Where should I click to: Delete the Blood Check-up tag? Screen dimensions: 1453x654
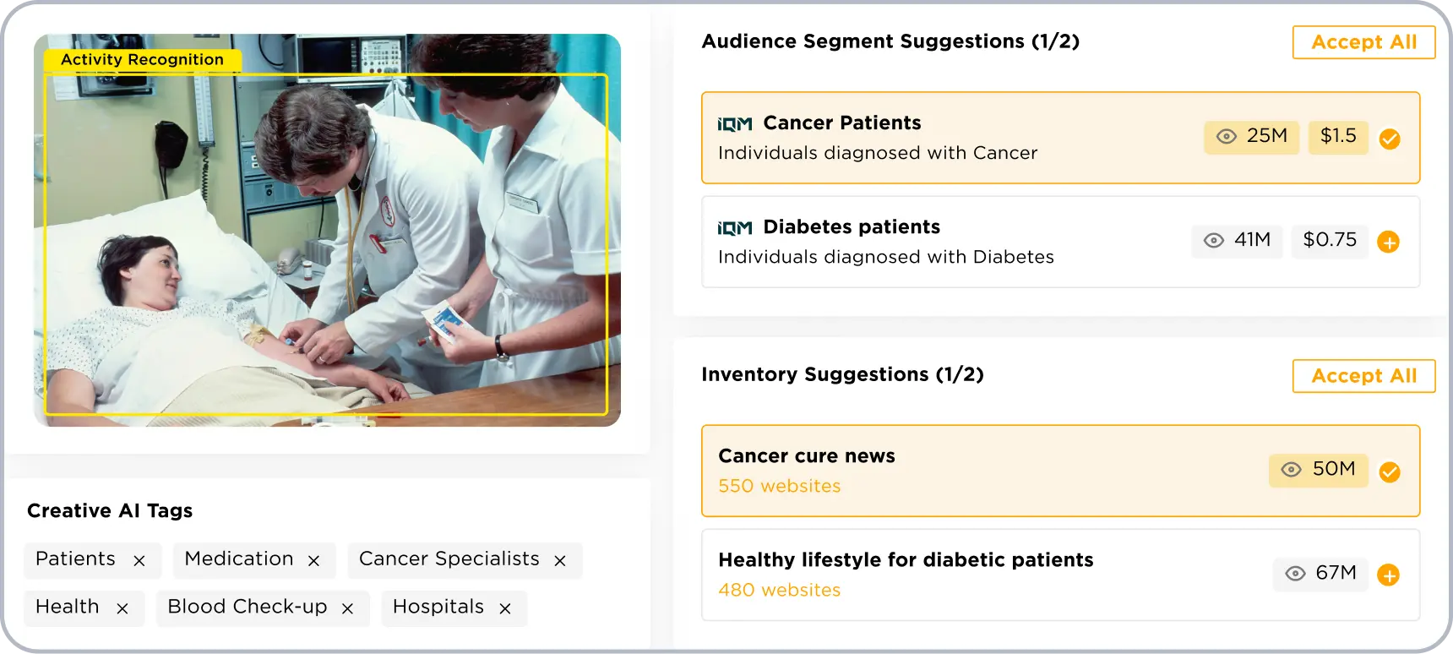(347, 608)
